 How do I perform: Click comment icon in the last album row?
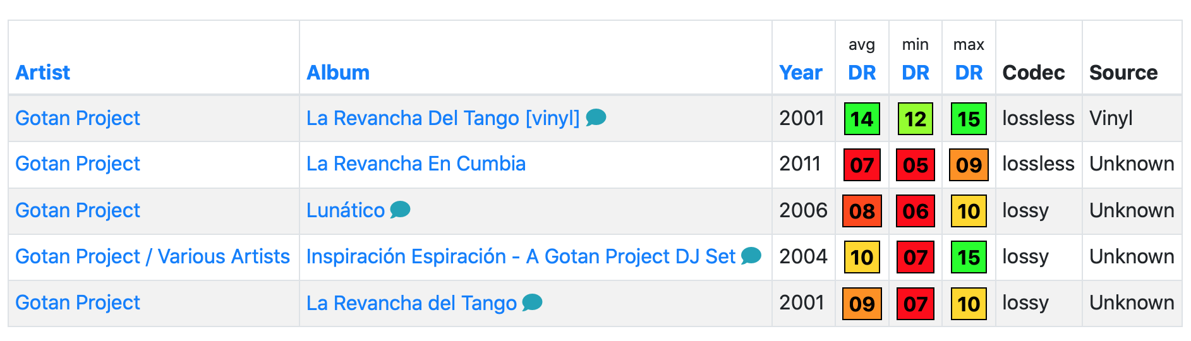532,302
